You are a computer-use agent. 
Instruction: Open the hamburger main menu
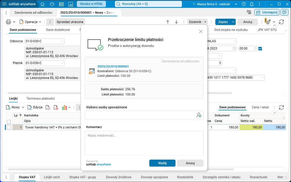click(x=4, y=4)
